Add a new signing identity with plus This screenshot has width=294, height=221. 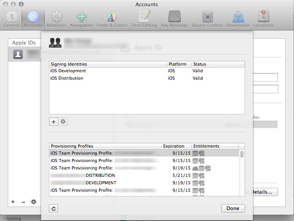54,122
